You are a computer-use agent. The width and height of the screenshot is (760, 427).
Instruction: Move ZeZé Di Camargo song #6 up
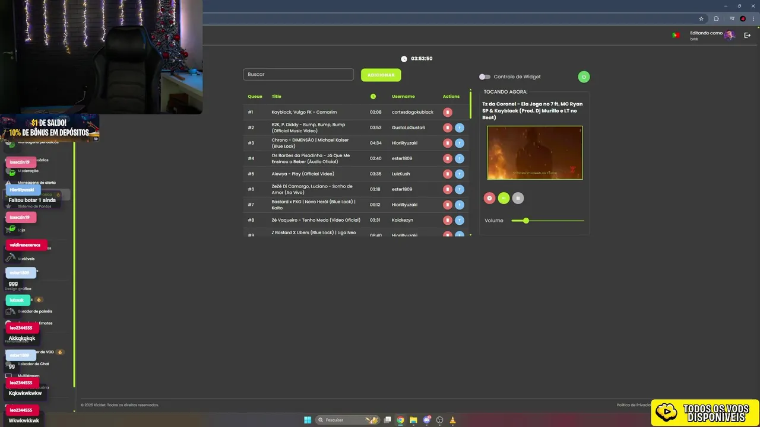(x=460, y=189)
